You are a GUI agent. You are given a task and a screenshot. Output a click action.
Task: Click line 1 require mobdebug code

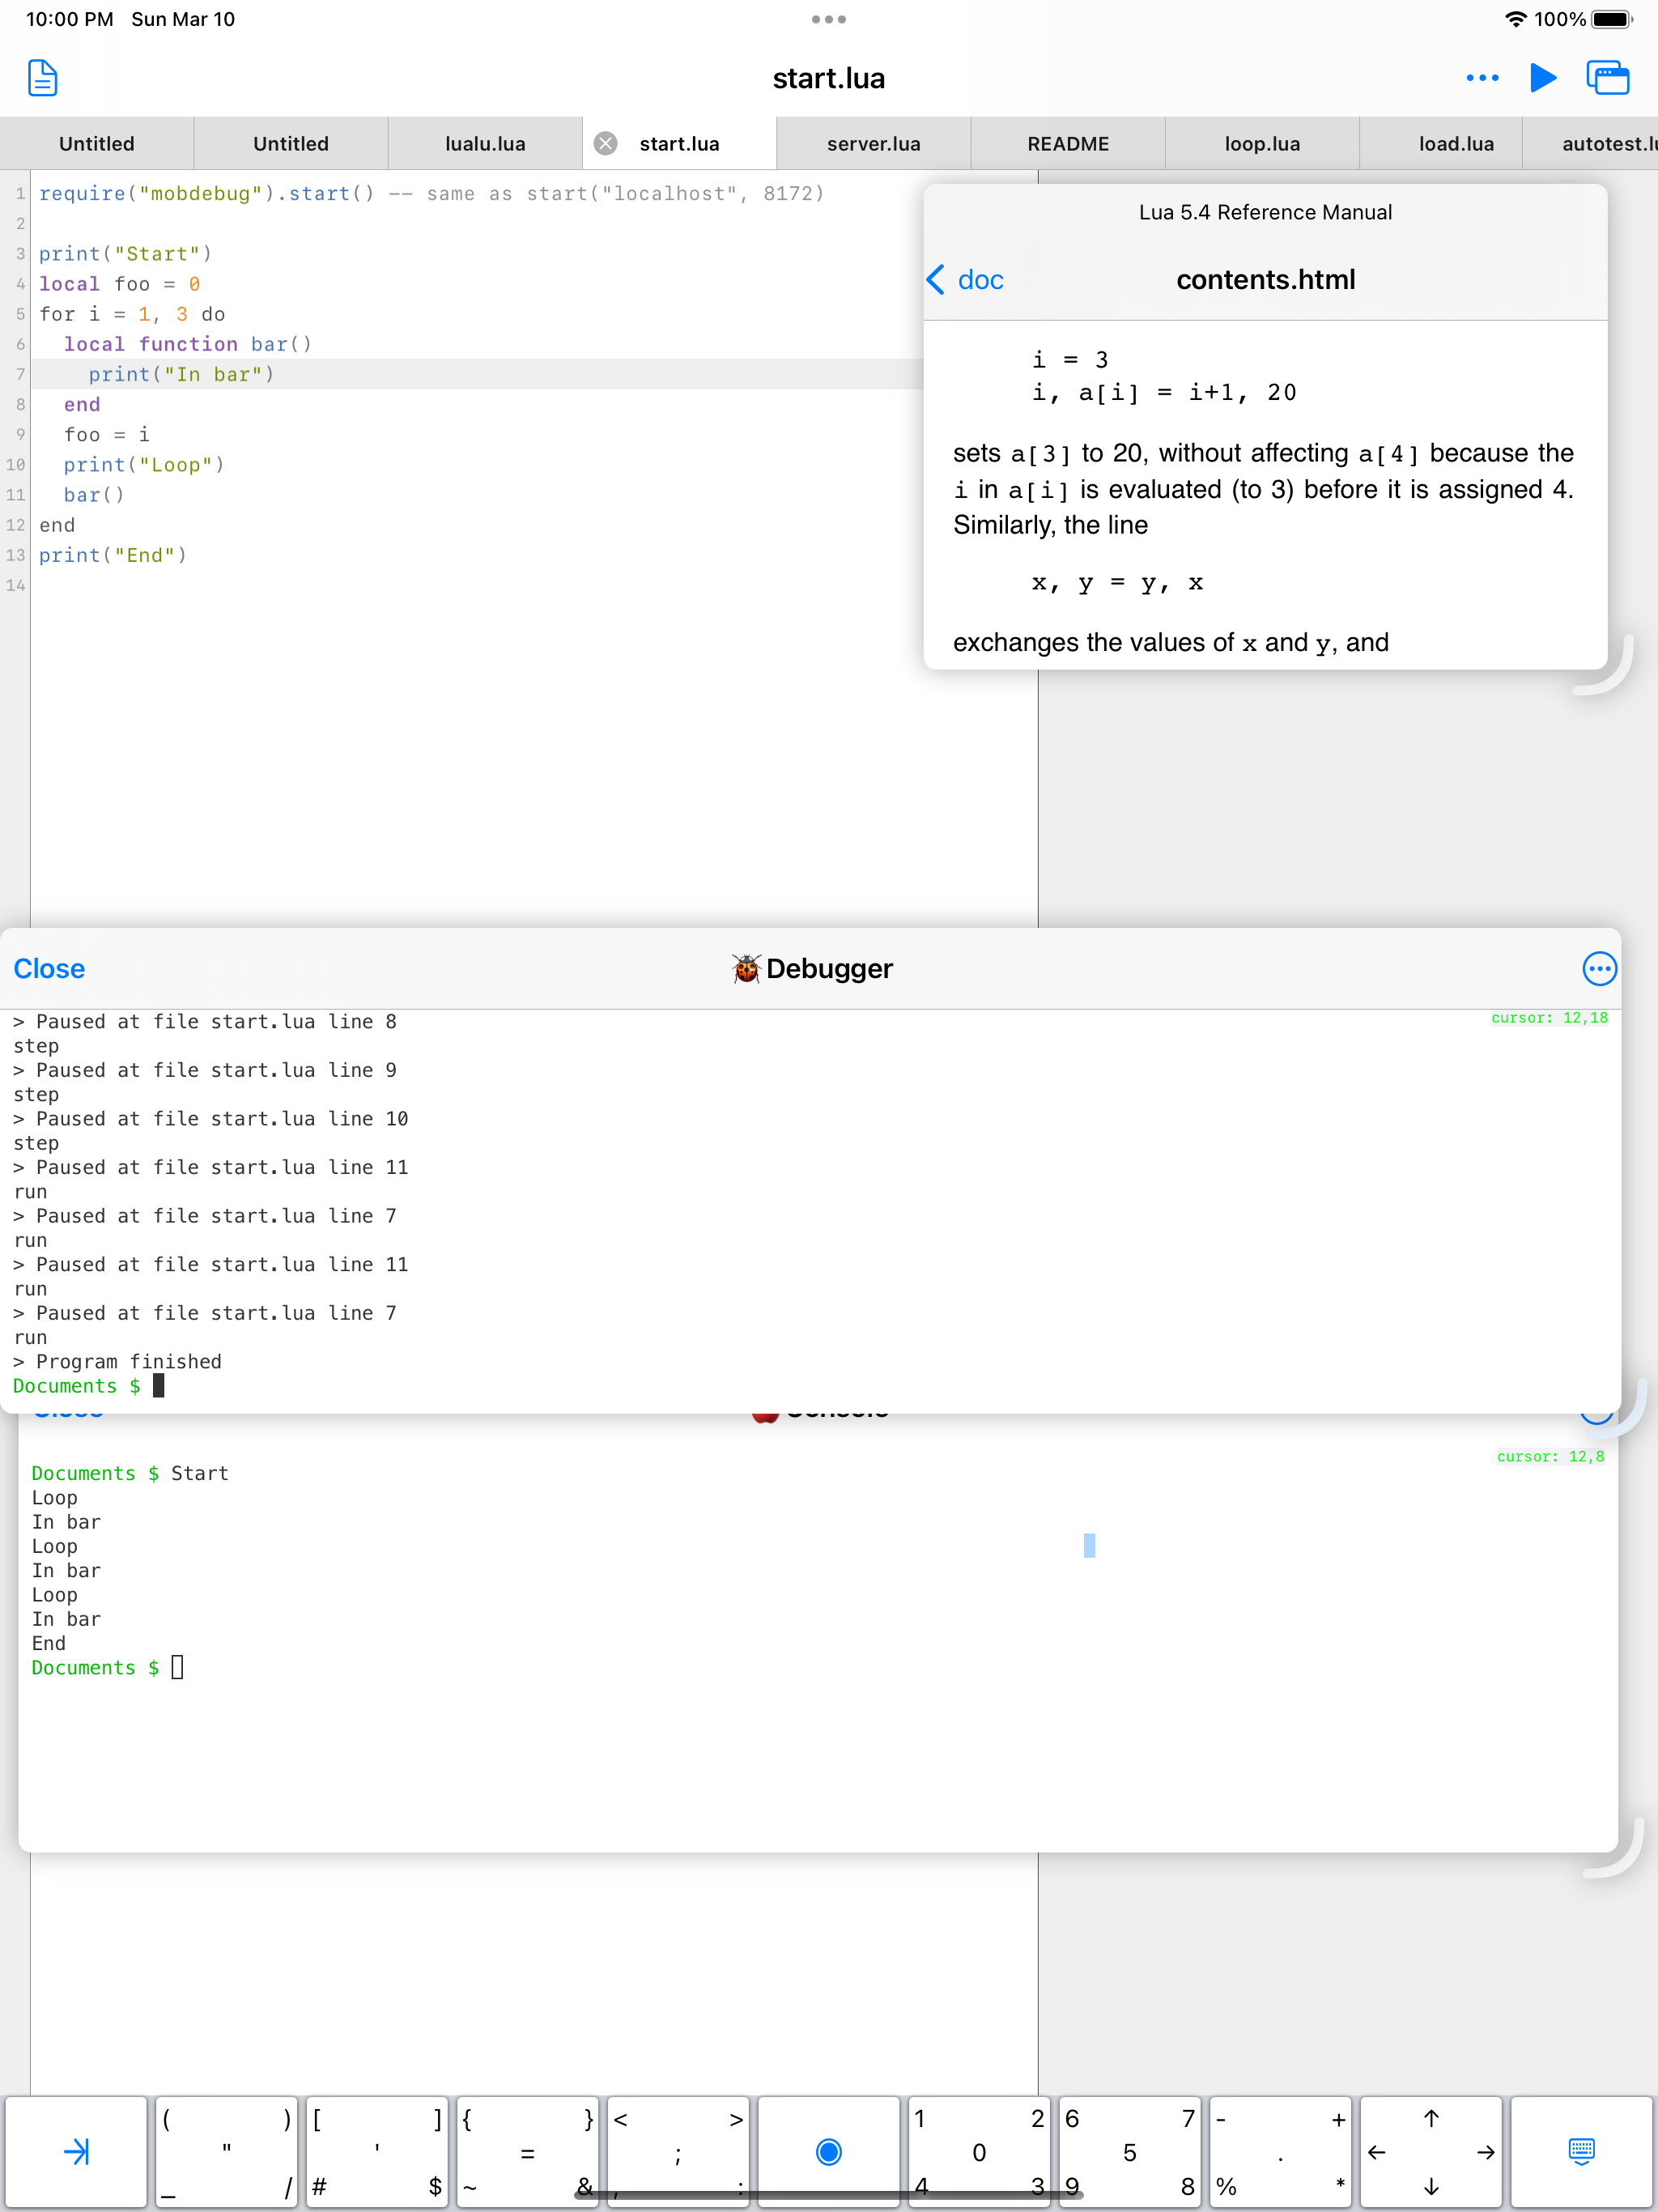[431, 193]
